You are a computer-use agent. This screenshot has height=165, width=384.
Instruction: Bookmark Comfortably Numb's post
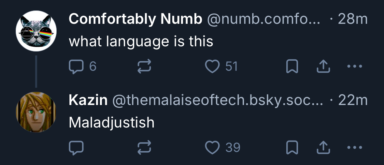click(x=292, y=67)
